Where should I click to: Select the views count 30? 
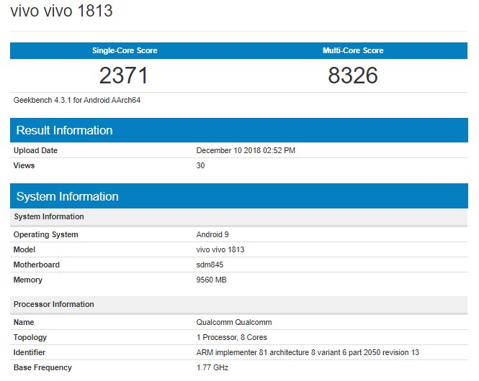[x=200, y=165]
